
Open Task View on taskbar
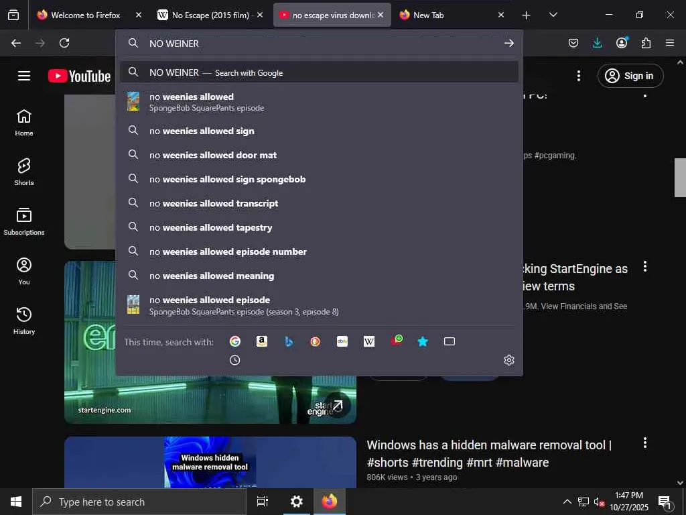click(x=262, y=502)
